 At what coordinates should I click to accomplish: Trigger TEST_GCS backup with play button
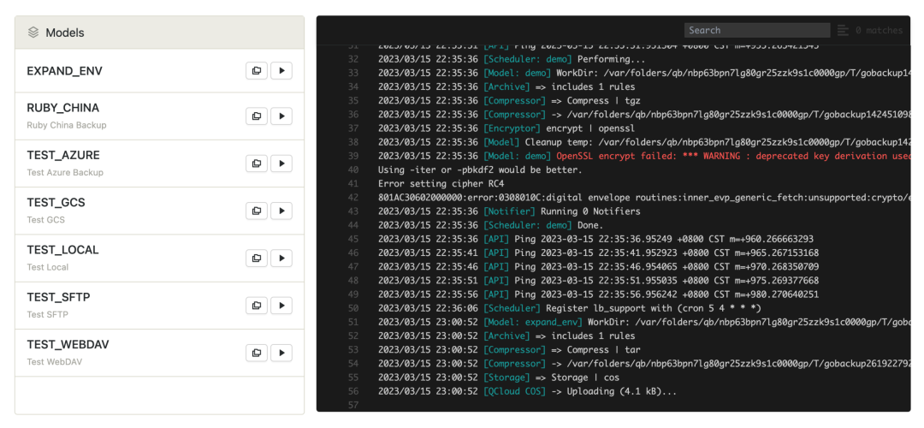click(x=281, y=211)
